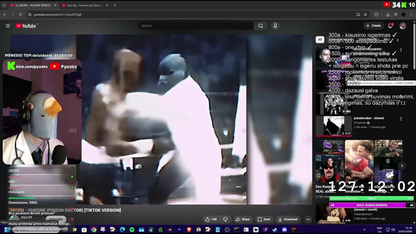Share the SKORN video

pos(243,219)
